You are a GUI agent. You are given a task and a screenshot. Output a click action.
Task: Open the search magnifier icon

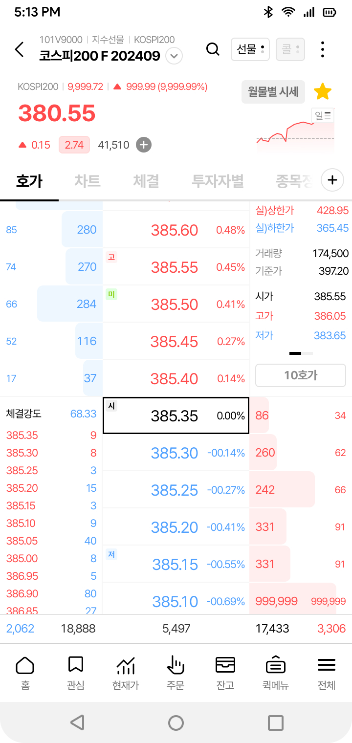[213, 49]
